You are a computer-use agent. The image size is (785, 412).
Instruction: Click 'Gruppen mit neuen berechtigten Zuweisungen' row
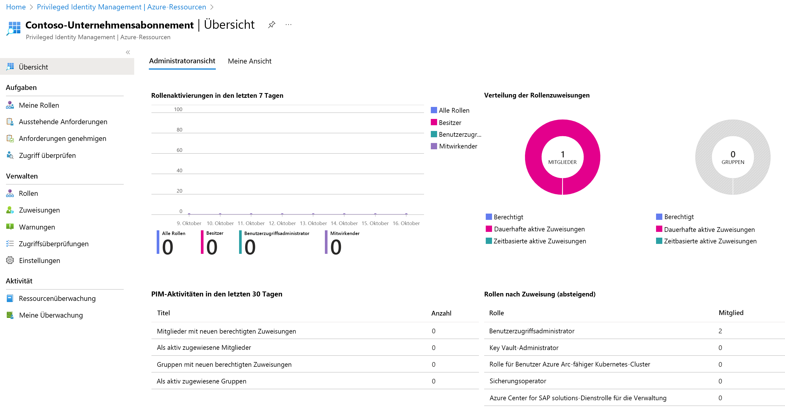click(315, 364)
